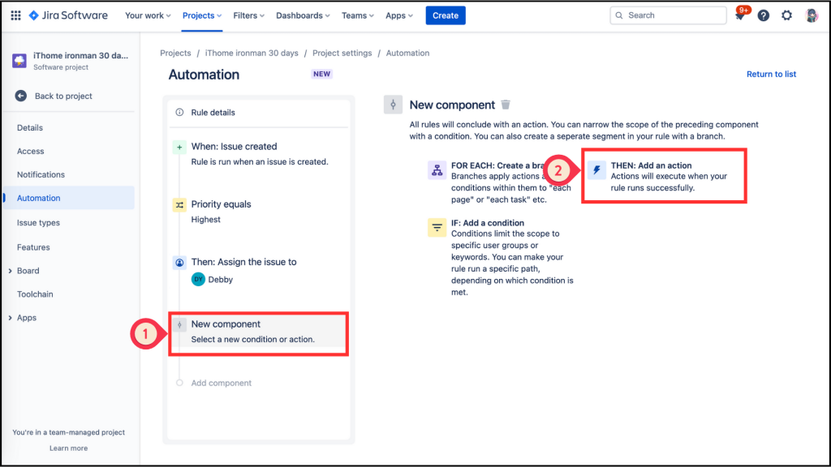The height and width of the screenshot is (467, 831).
Task: Expand the Board sidebar section
Action: [10, 271]
